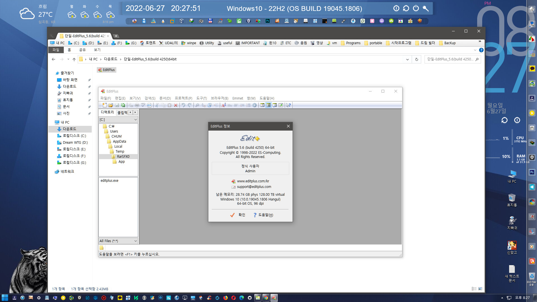The image size is (537, 302).
Task: Click the Go to Line icon
Action: pos(216,105)
